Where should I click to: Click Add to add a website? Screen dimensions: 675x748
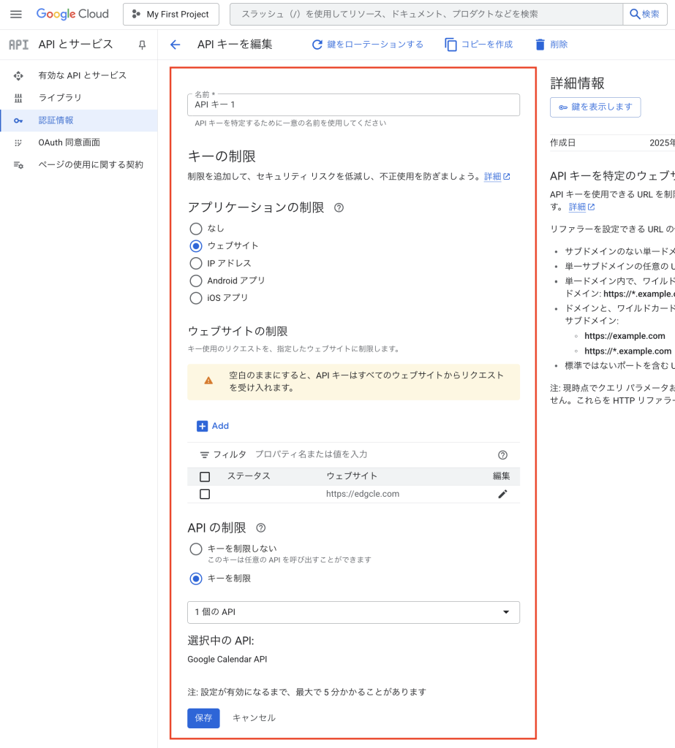(x=213, y=426)
